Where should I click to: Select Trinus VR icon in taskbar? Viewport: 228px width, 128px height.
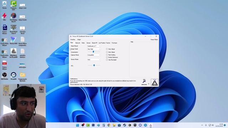151,125
